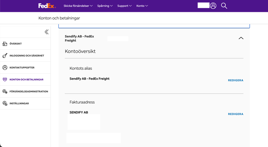Click the boxes icon for Konton och betalningar
Image resolution: width=268 pixels, height=147 pixels.
tap(5, 79)
